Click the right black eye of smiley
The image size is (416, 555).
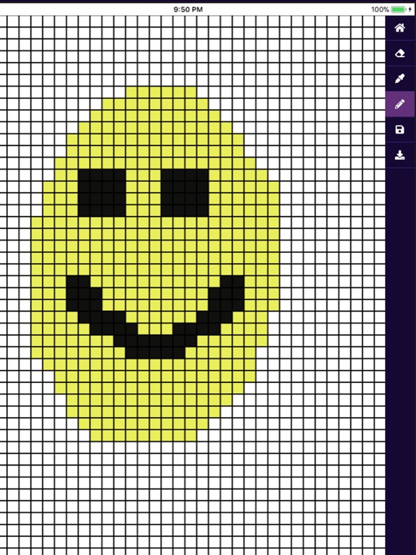click(x=185, y=193)
